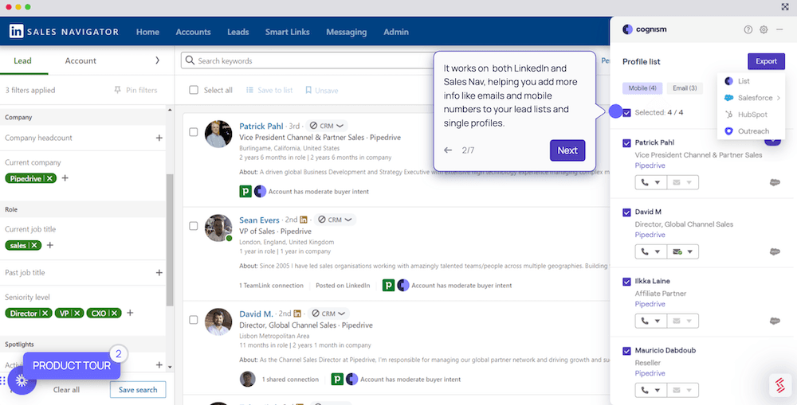Click Pin filters pin icon
The width and height of the screenshot is (797, 405).
(x=118, y=90)
